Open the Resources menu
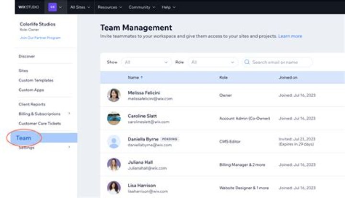Image resolution: width=345 pixels, height=198 pixels. 110,7
